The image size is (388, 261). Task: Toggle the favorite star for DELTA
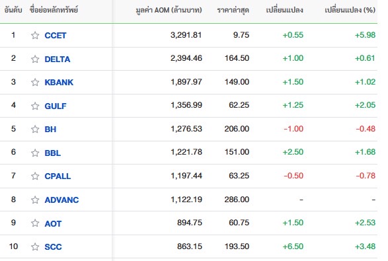click(x=35, y=59)
